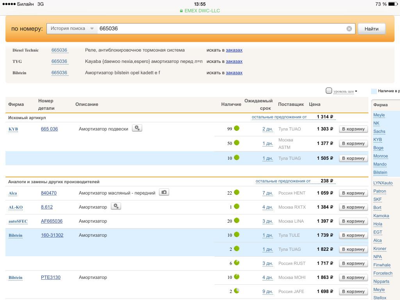
Task: Open part number 840470 link
Action: tap(49, 193)
